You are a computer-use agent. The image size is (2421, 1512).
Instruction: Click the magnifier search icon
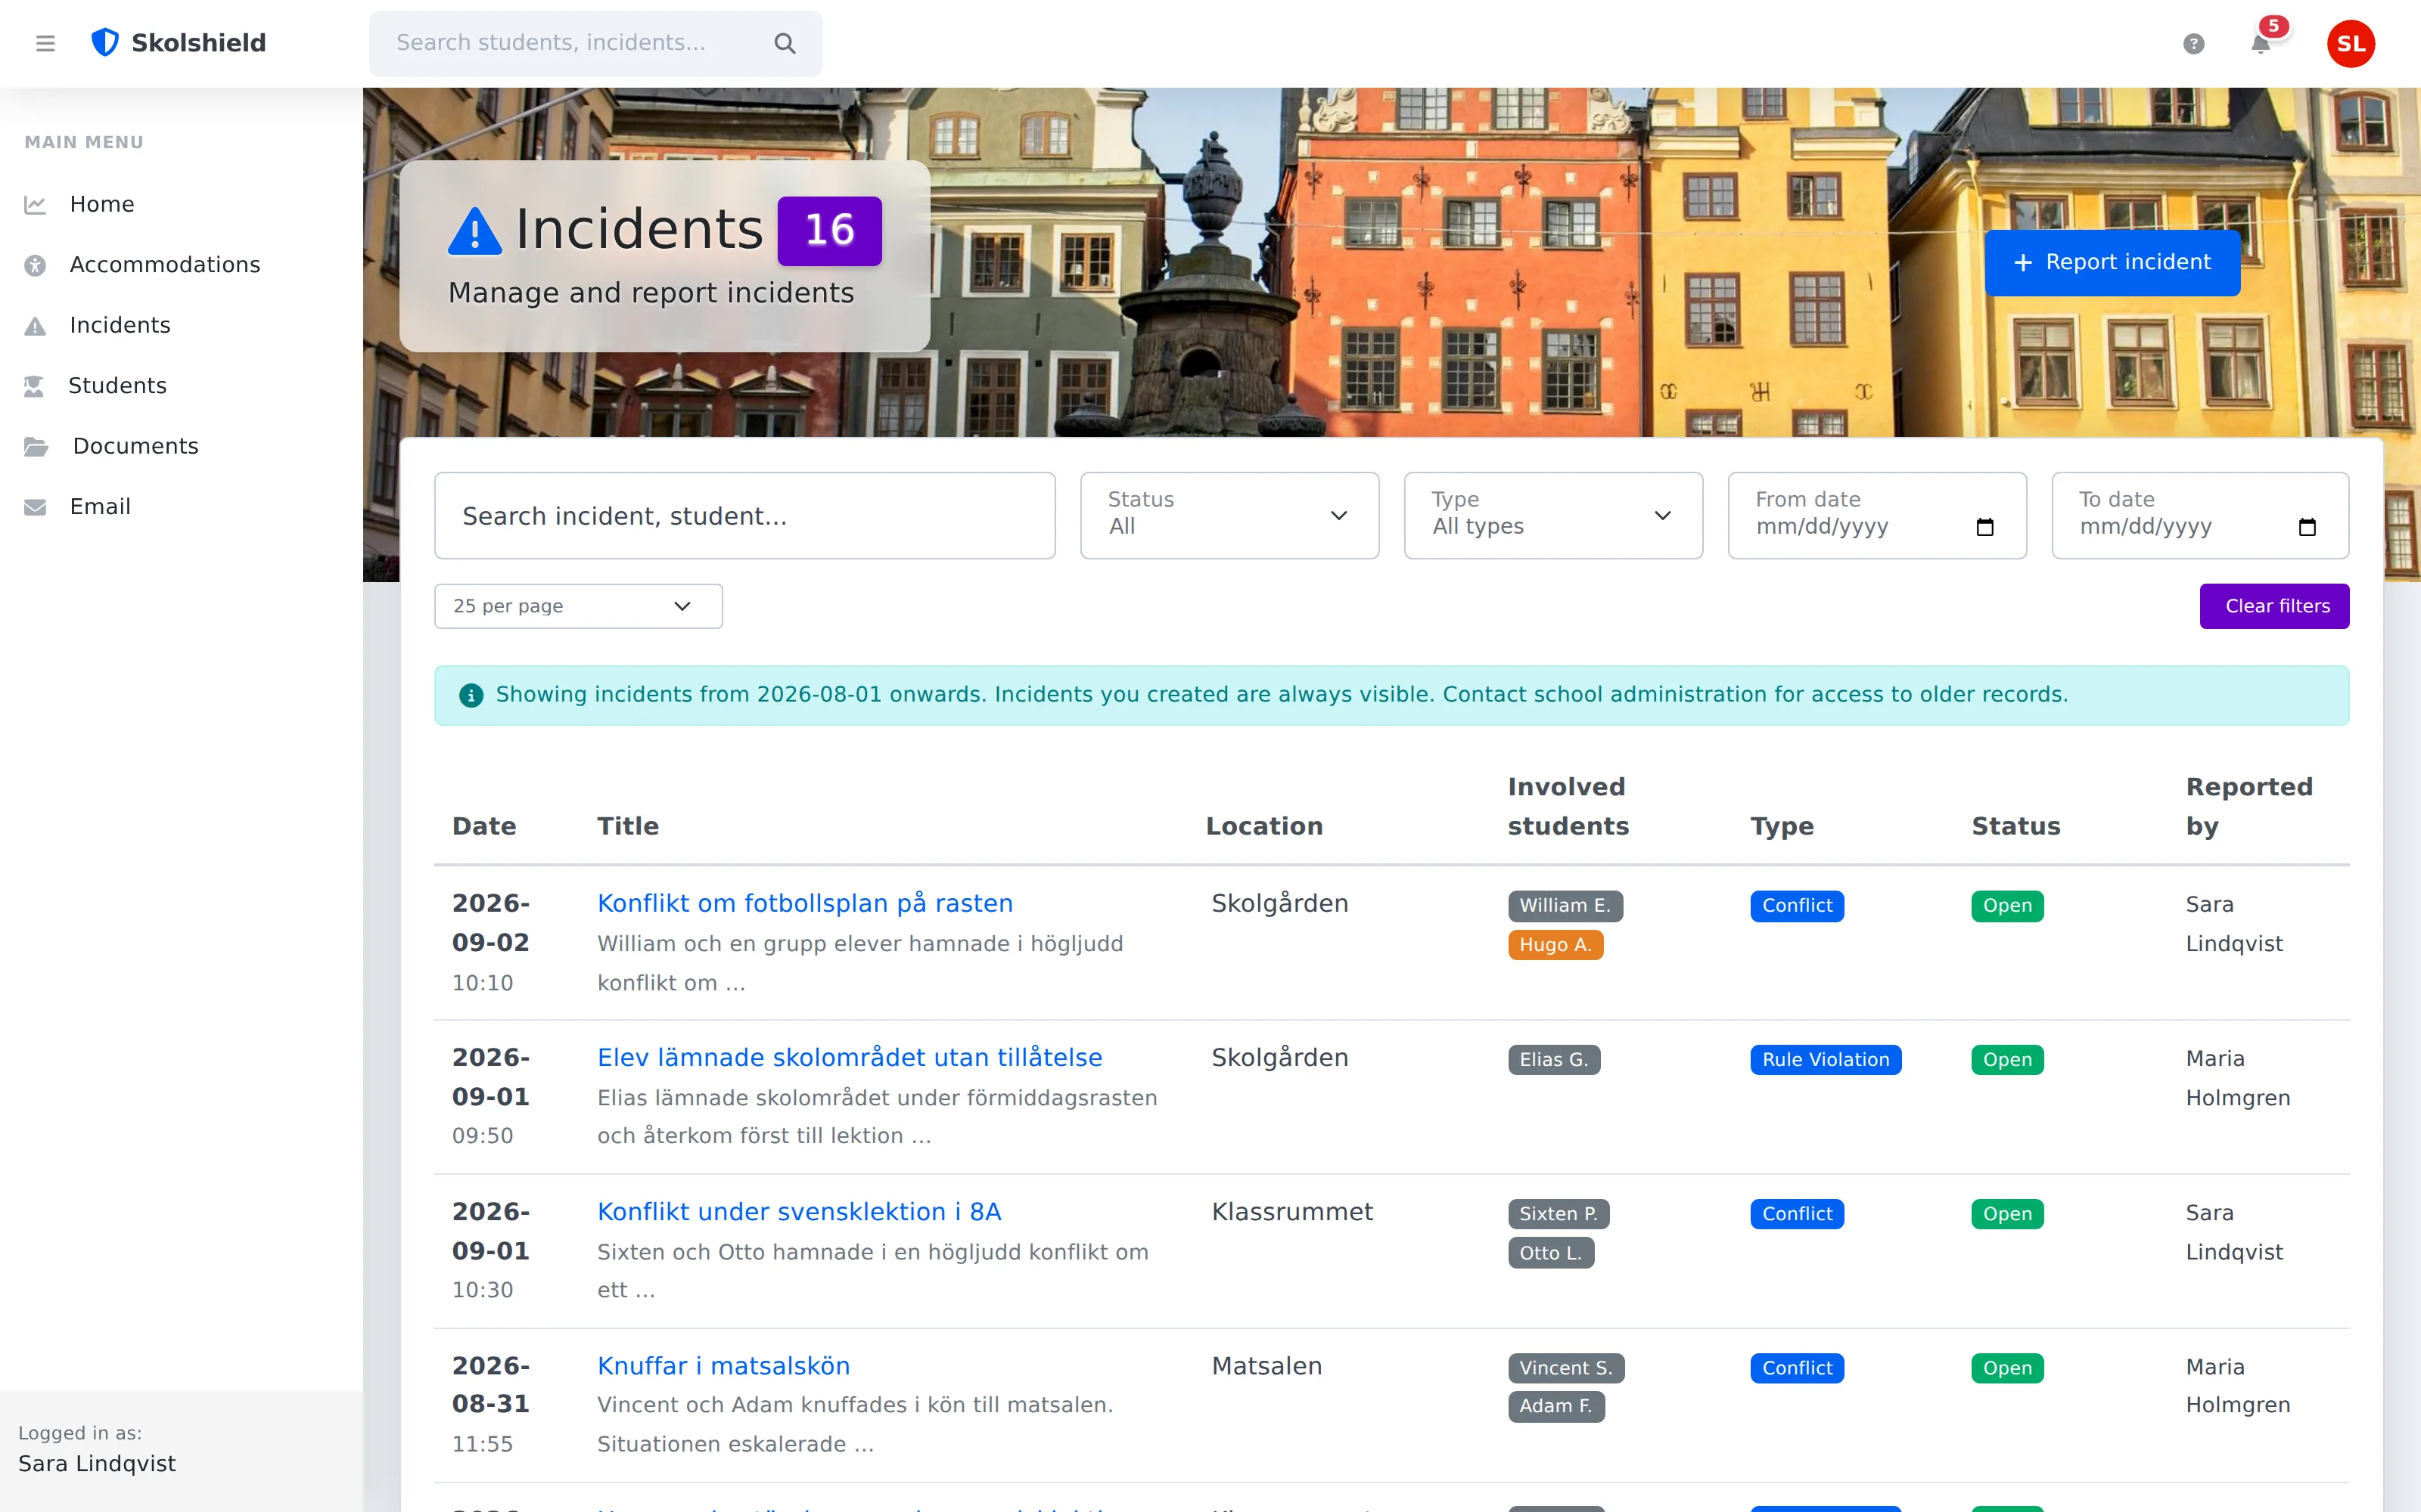click(785, 43)
